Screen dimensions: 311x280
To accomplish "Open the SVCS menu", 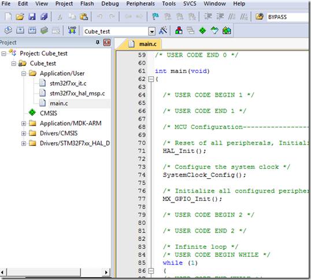I will point(190,3).
